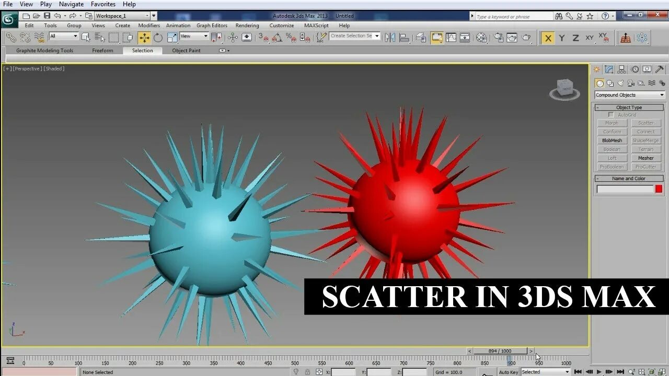Click the Use Pivot Point Center icon
This screenshot has width=669, height=376.
pyautogui.click(x=216, y=38)
